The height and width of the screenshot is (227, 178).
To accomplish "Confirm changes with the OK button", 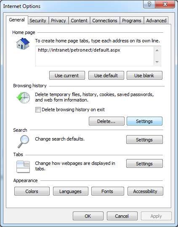I will pyautogui.click(x=88, y=216).
